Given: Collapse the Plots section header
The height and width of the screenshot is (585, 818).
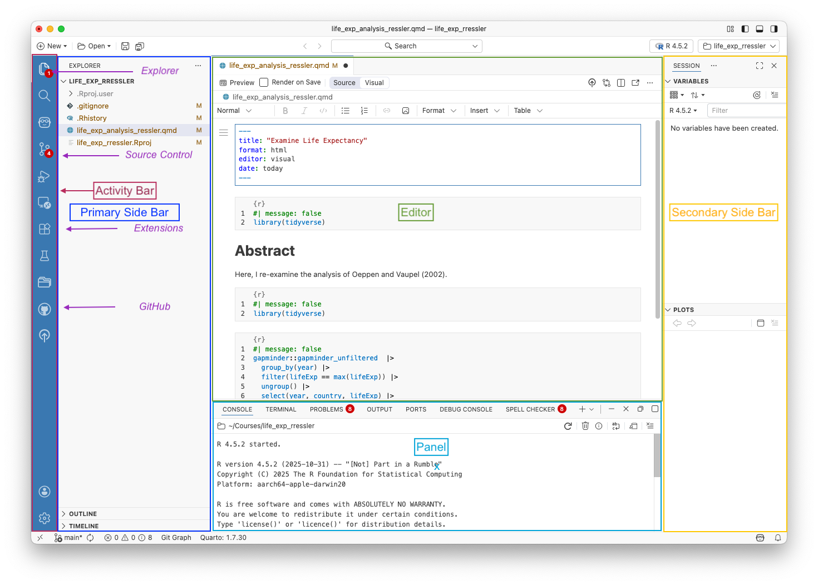Looking at the screenshot, I should pos(668,310).
